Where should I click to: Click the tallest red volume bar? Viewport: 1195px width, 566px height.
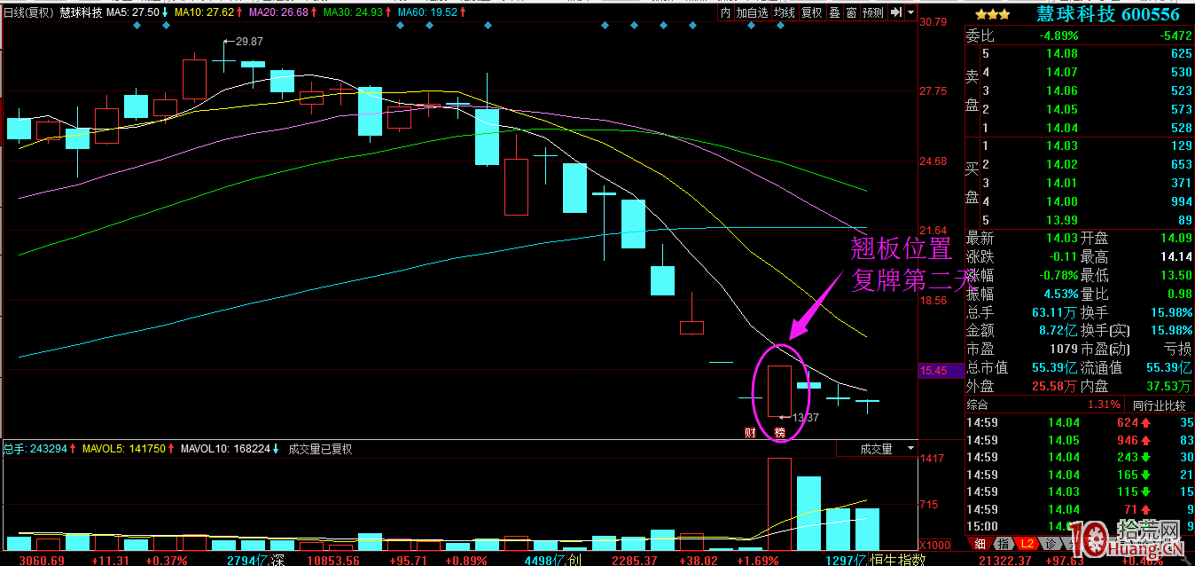779,504
